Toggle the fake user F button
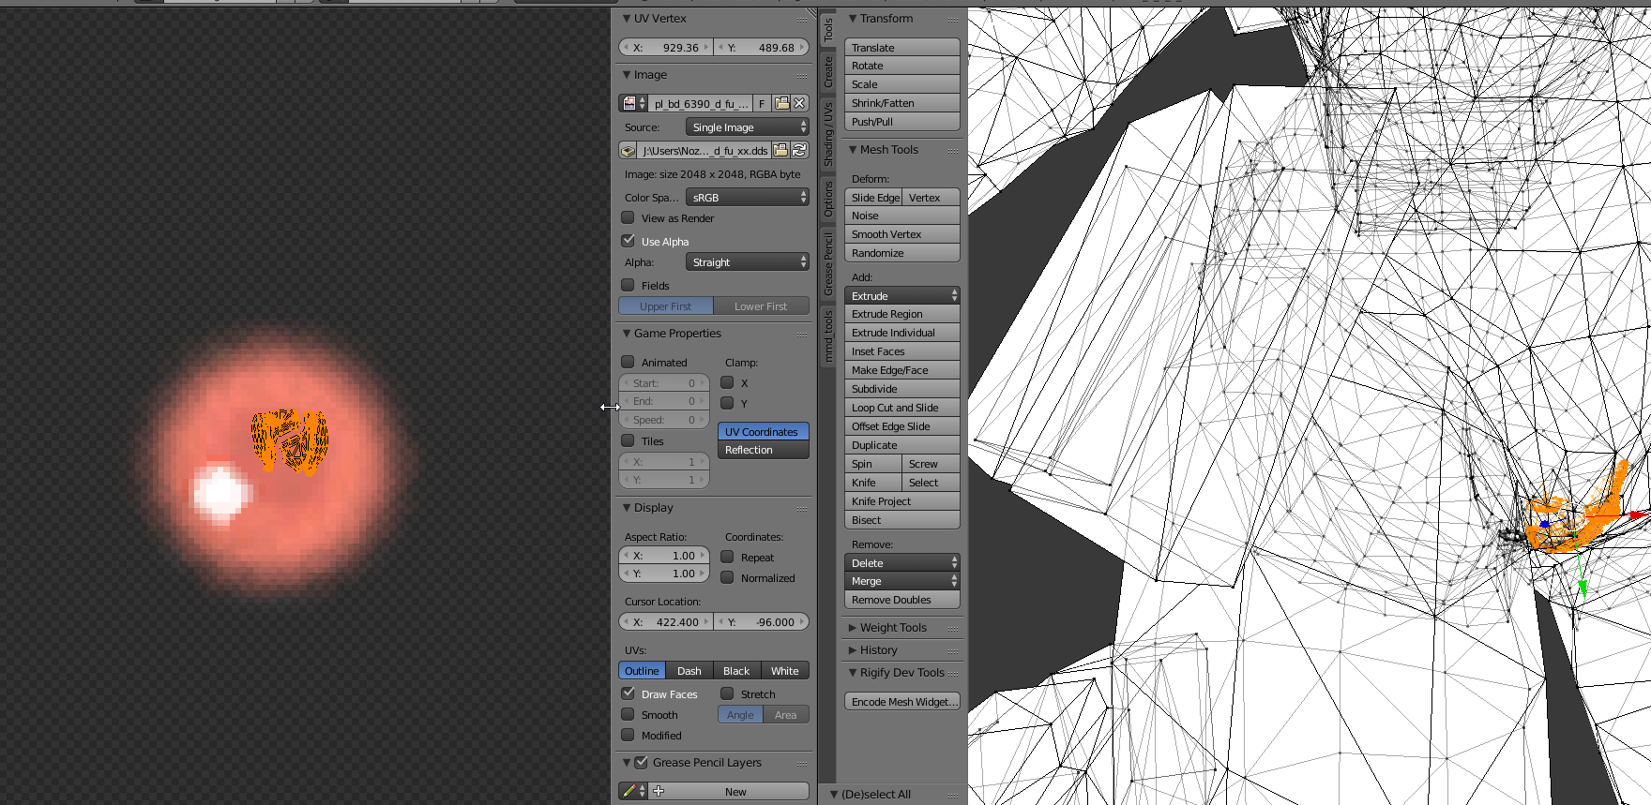 coord(762,103)
